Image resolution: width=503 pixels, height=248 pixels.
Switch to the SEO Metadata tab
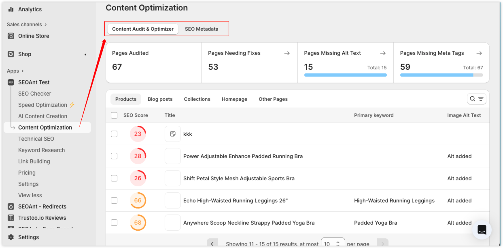coord(202,29)
